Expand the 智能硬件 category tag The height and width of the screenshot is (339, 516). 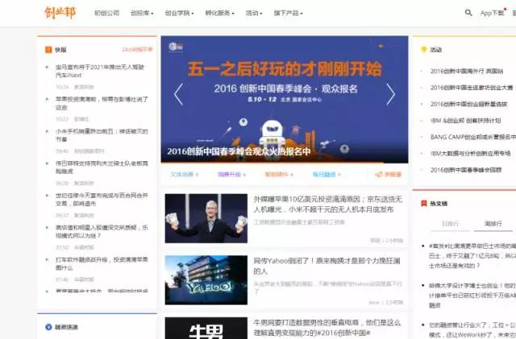tap(279, 175)
